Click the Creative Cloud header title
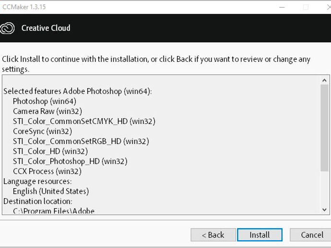Screen dimensions: 331x248 (46, 28)
